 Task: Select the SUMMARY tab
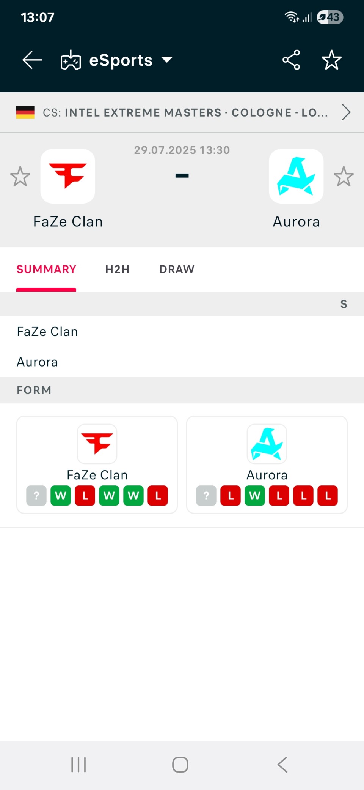46,269
